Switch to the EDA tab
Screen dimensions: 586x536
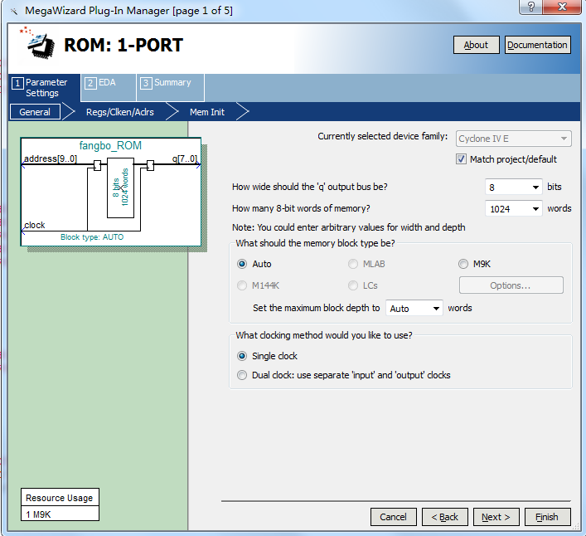pyautogui.click(x=108, y=83)
